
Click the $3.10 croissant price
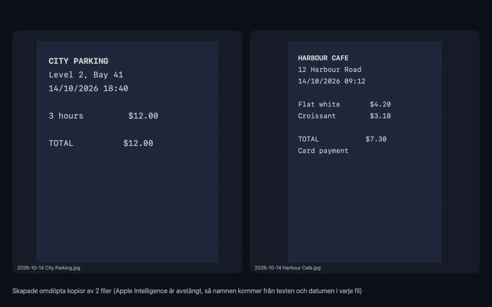pos(380,116)
